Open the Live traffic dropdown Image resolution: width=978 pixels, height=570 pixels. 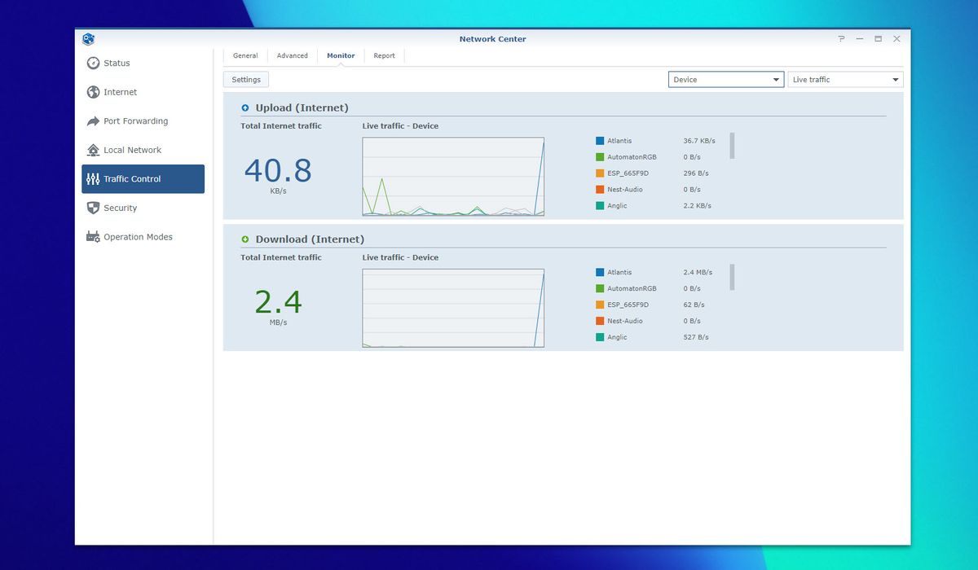845,80
